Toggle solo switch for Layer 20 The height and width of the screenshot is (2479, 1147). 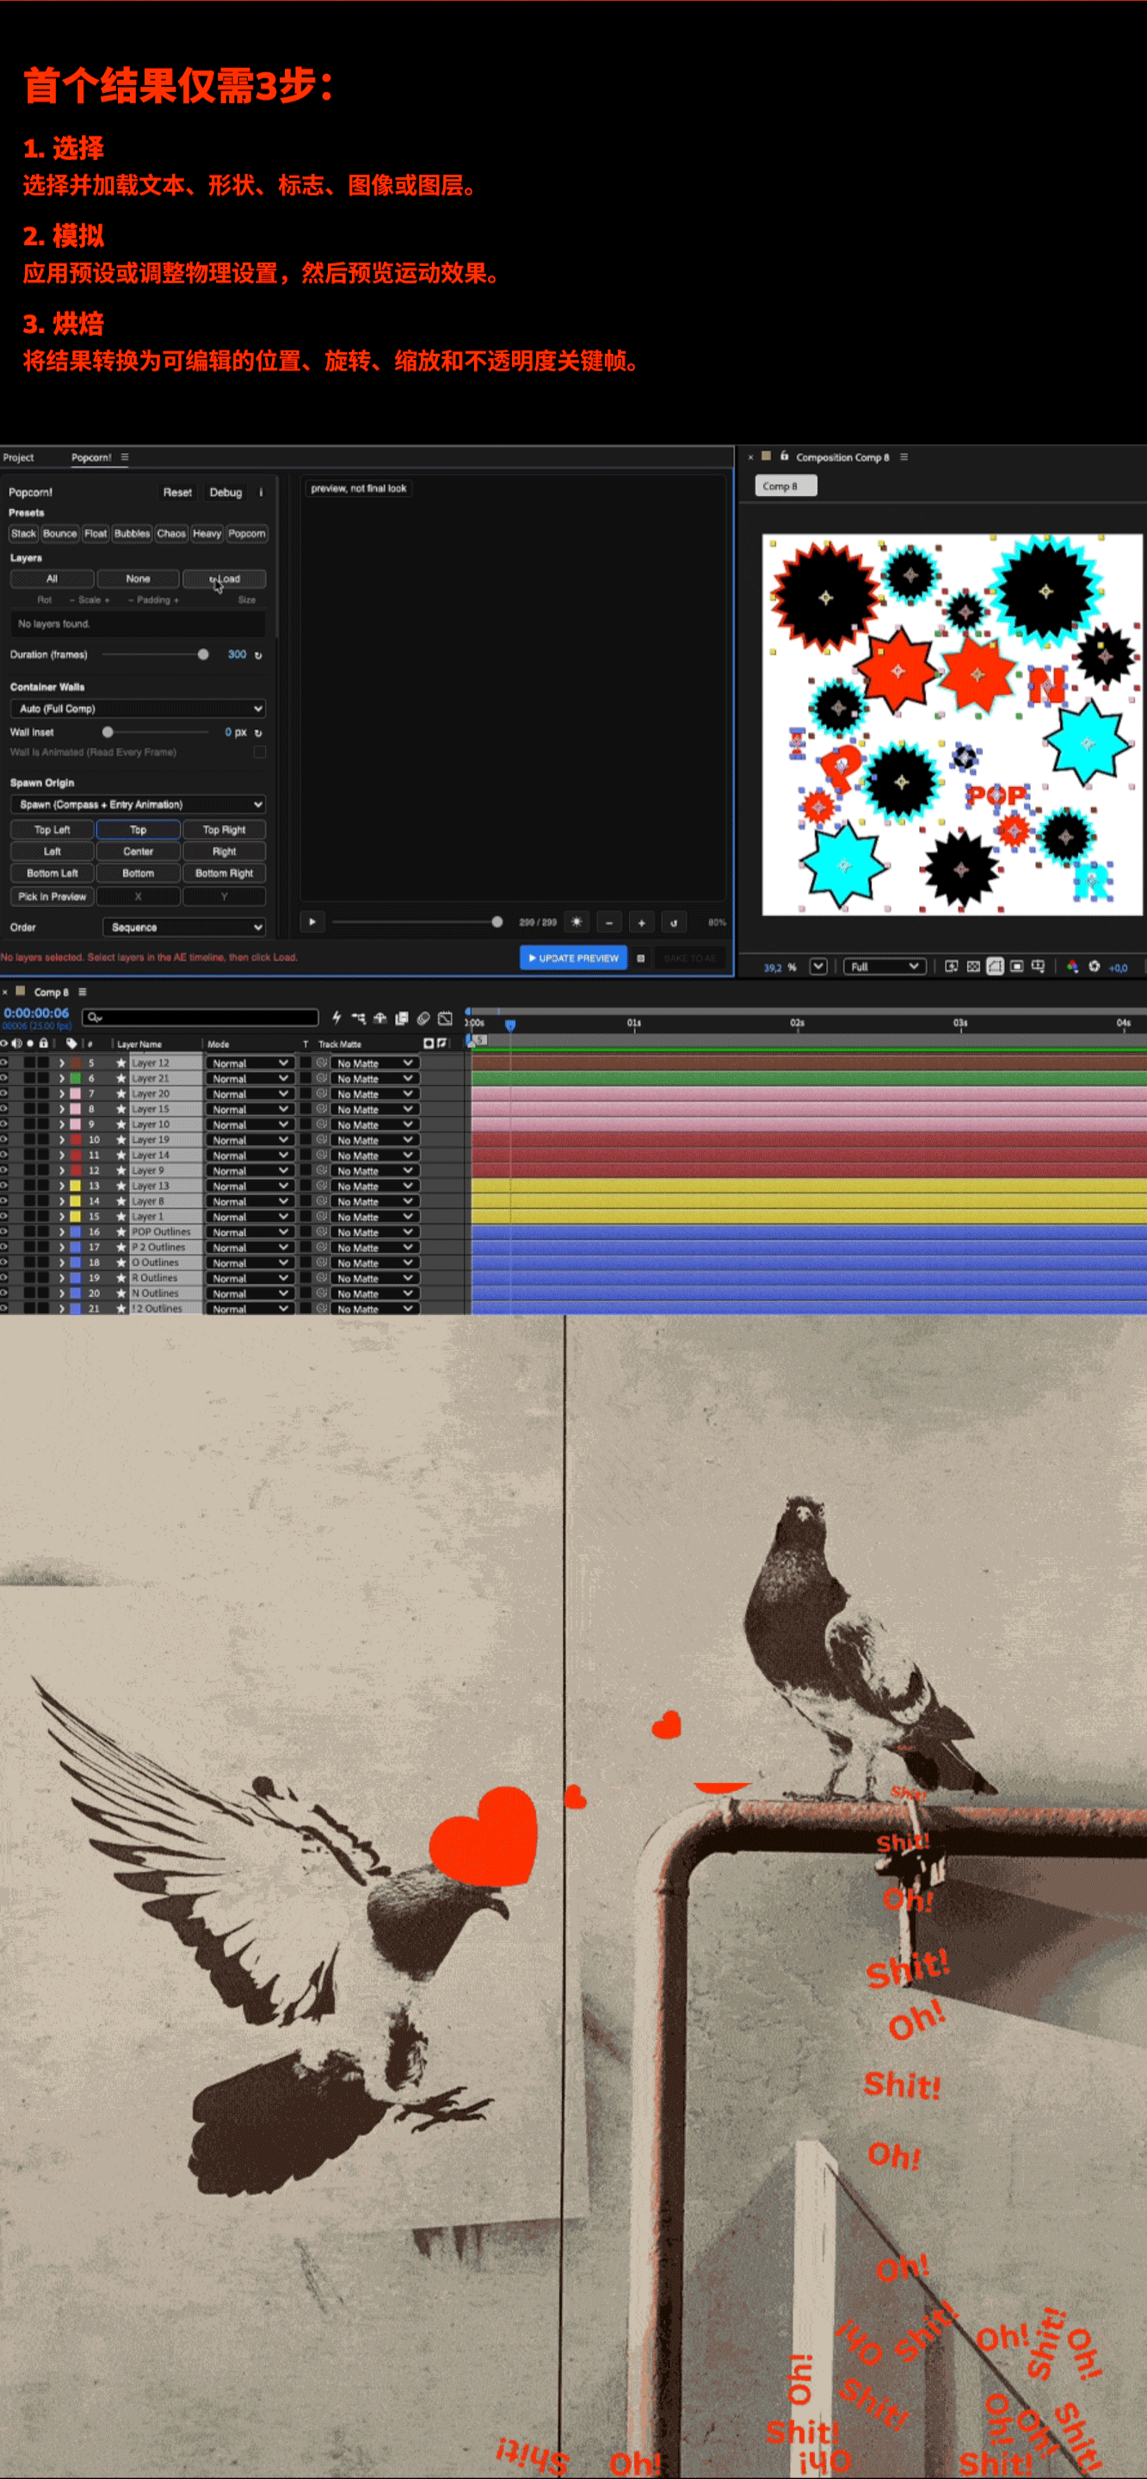tap(30, 1094)
